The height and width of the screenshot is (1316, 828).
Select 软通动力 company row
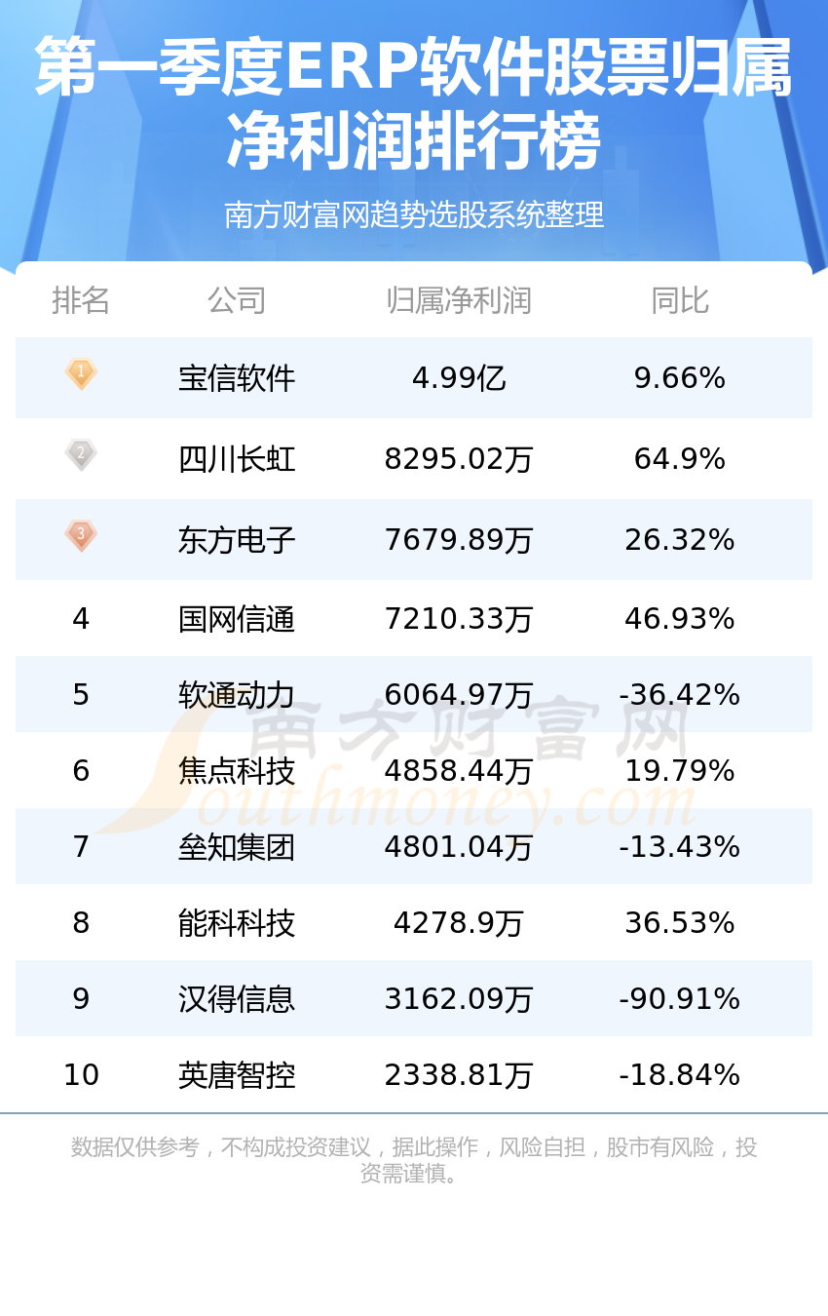414,694
